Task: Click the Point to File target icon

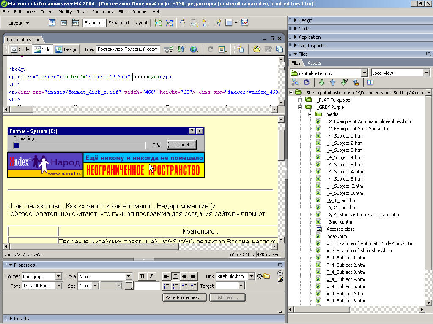Action: pos(260,276)
